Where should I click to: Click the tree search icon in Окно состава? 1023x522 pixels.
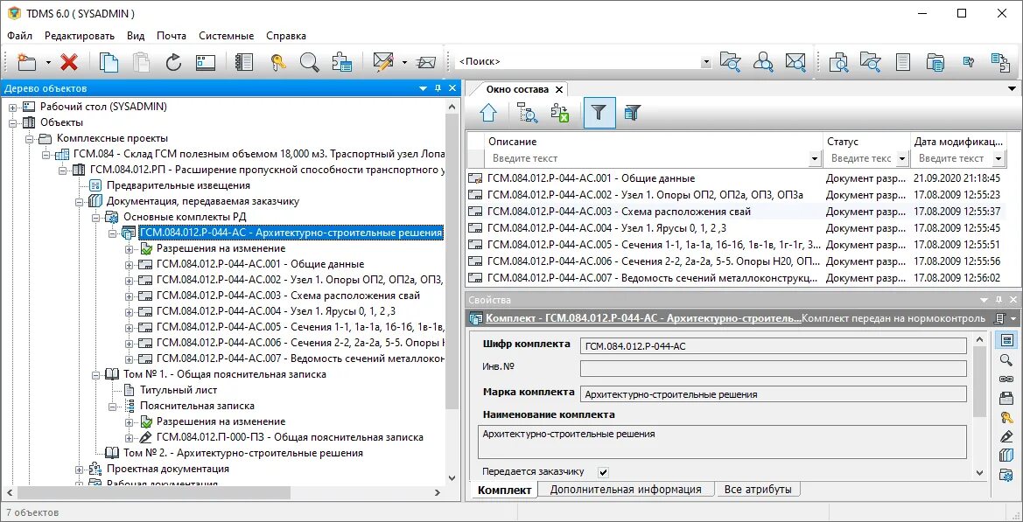click(x=527, y=113)
